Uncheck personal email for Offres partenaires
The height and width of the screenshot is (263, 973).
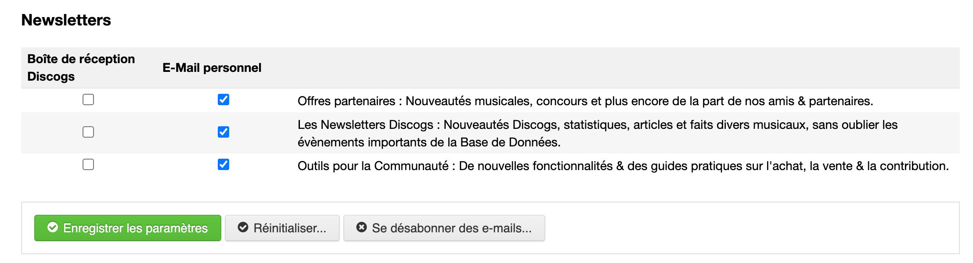pos(223,100)
